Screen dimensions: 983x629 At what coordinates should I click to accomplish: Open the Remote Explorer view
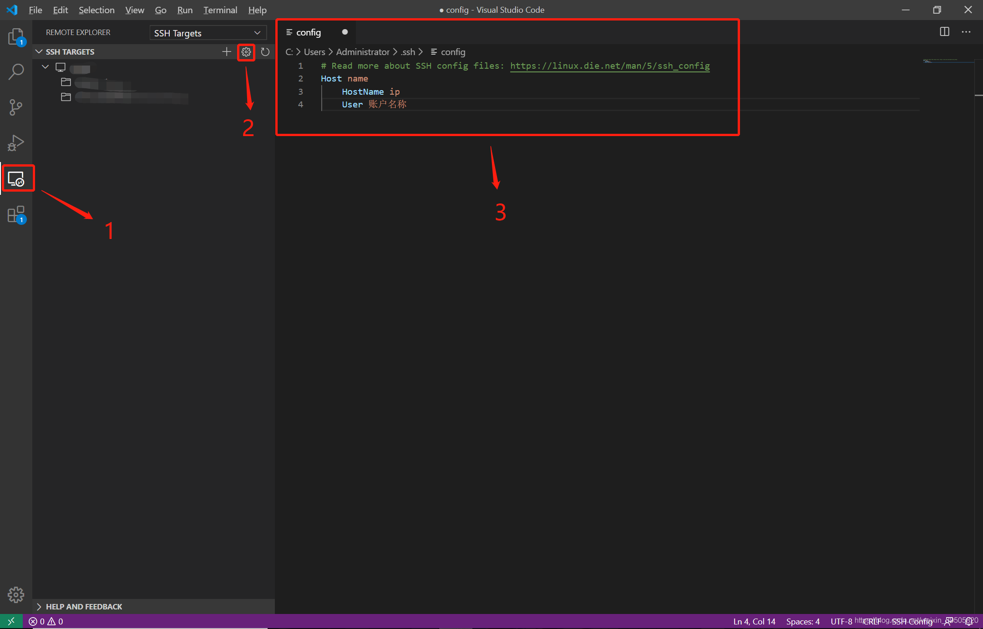[x=16, y=178]
